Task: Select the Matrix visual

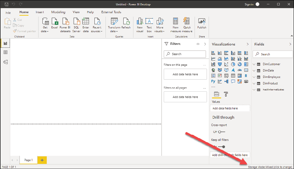Action: (240, 76)
